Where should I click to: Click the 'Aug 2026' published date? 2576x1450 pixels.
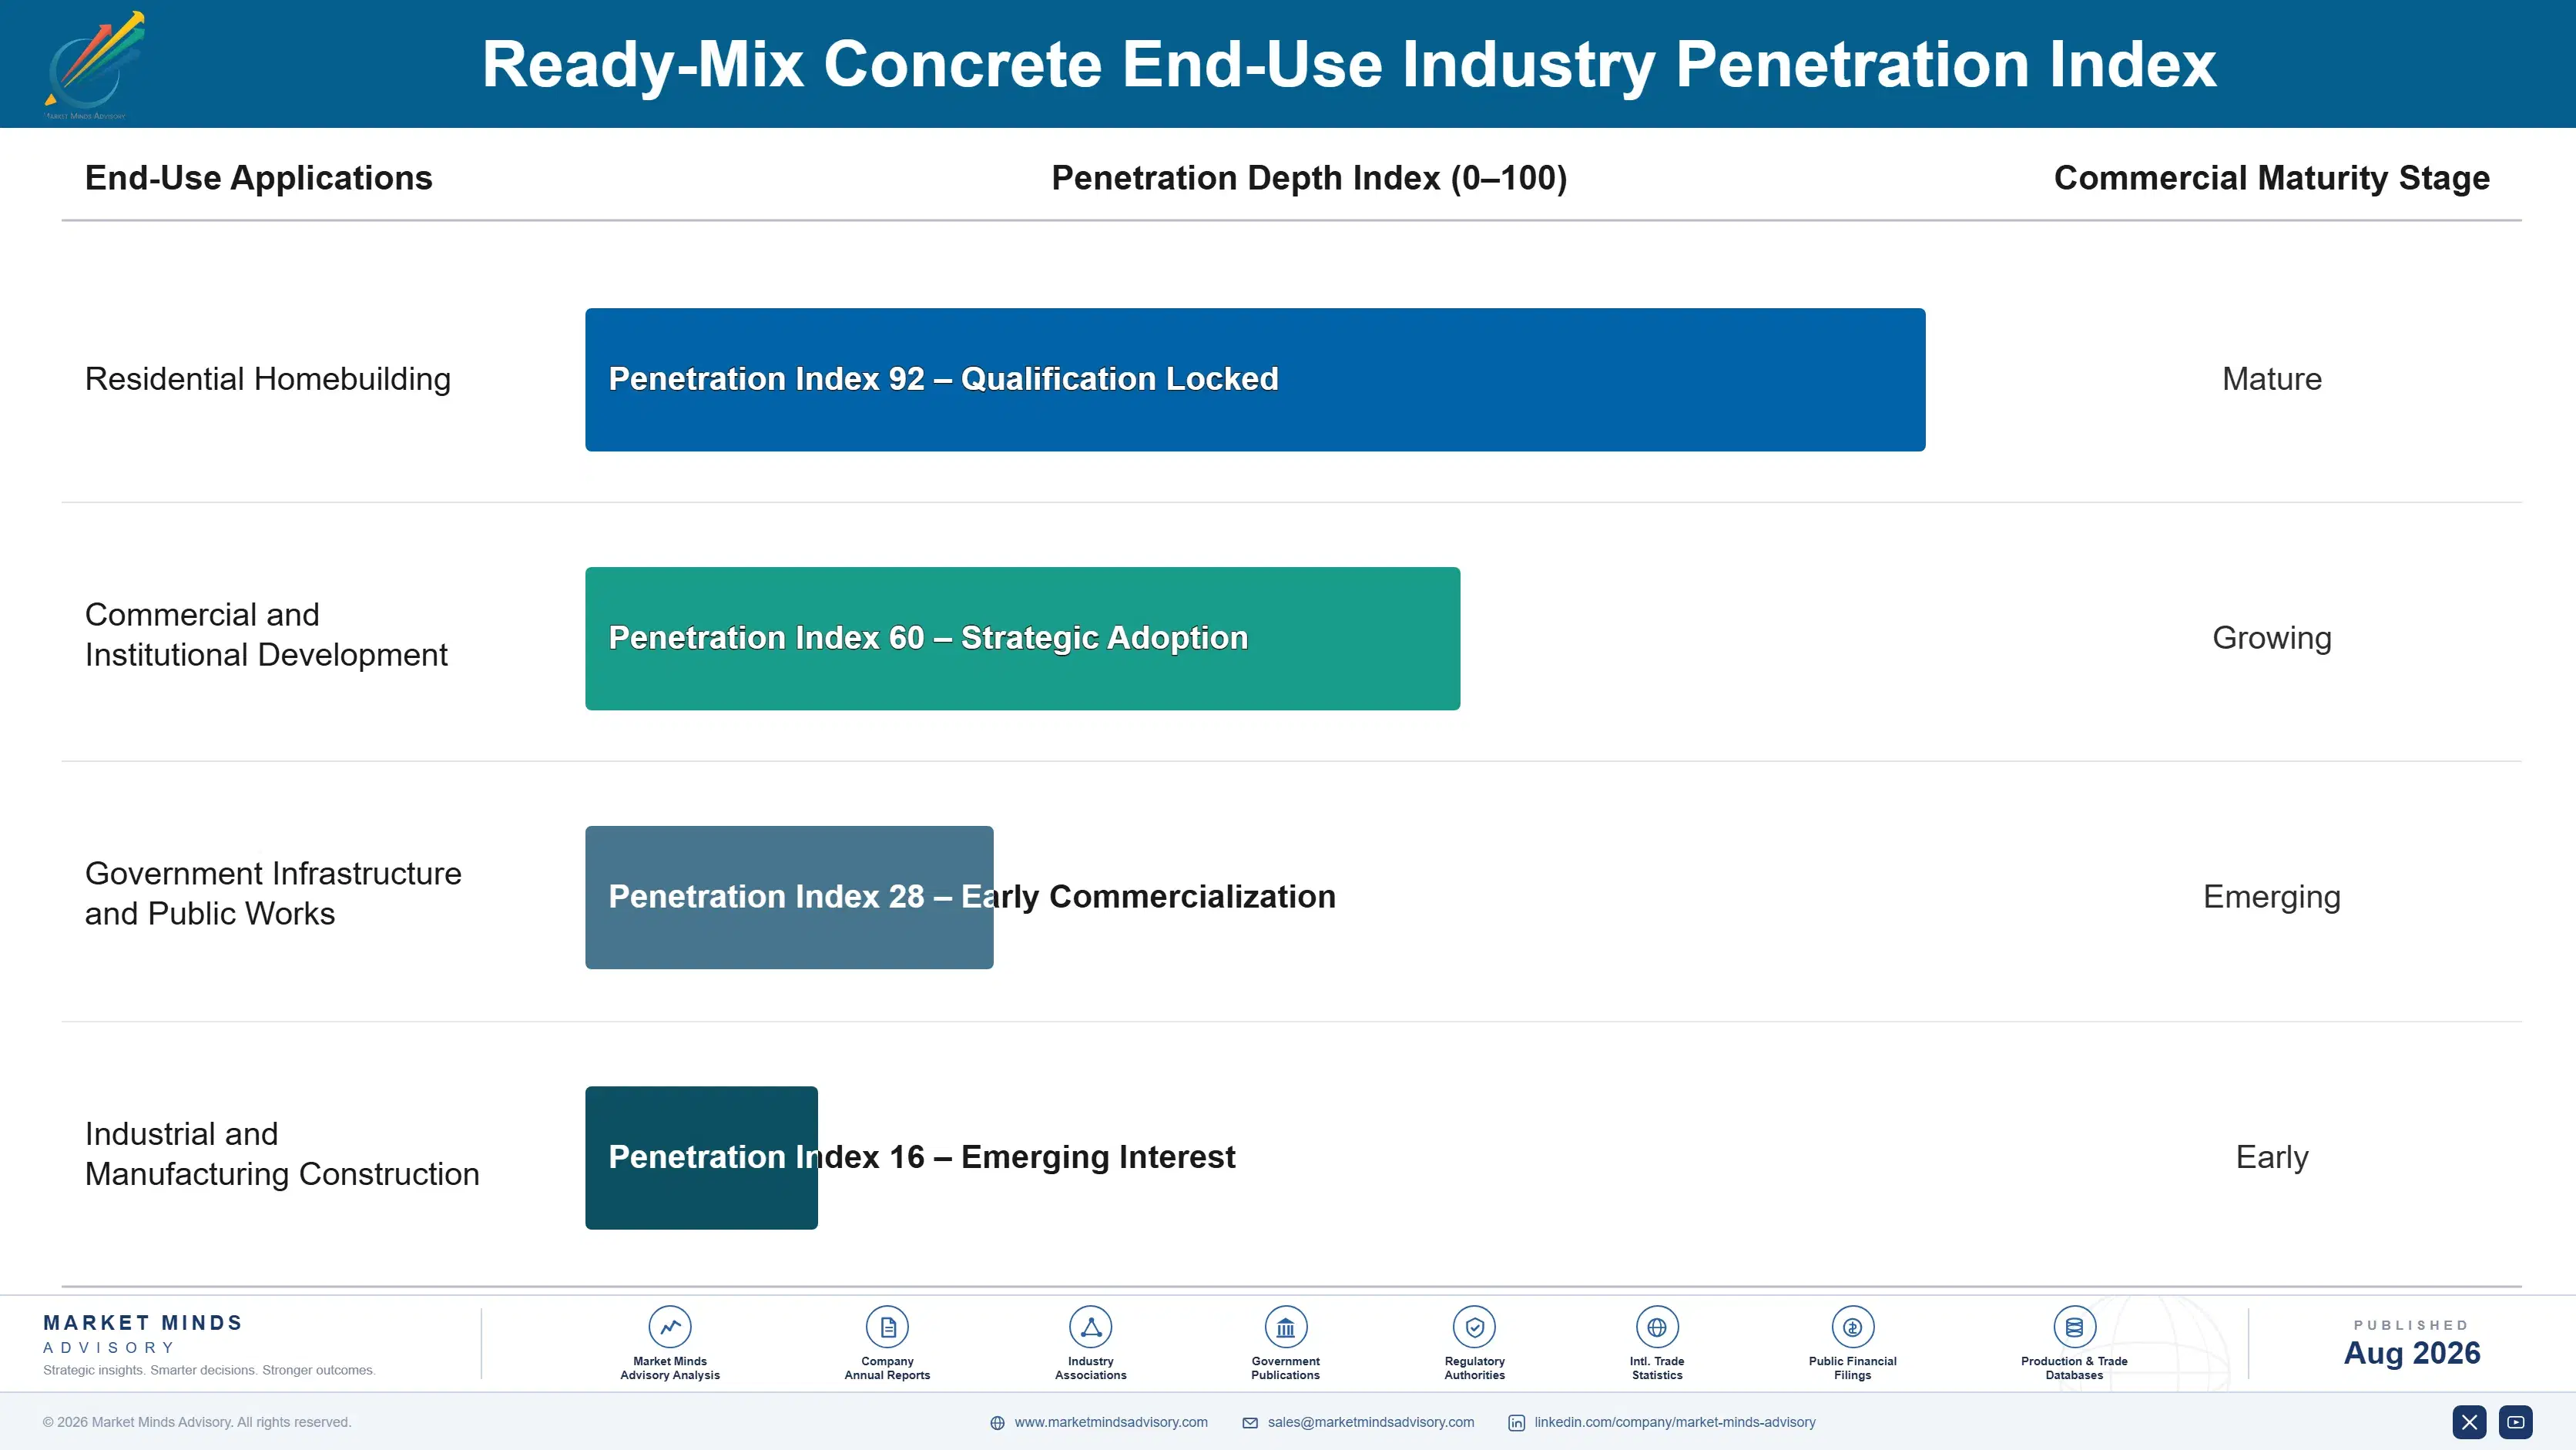(x=2412, y=1353)
